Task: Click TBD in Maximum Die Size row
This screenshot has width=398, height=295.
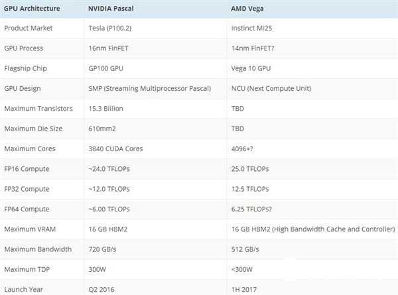Action: pyautogui.click(x=237, y=129)
